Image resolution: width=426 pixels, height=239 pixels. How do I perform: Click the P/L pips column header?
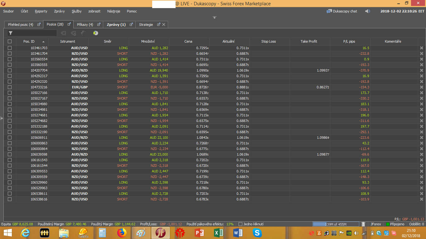[x=350, y=41]
